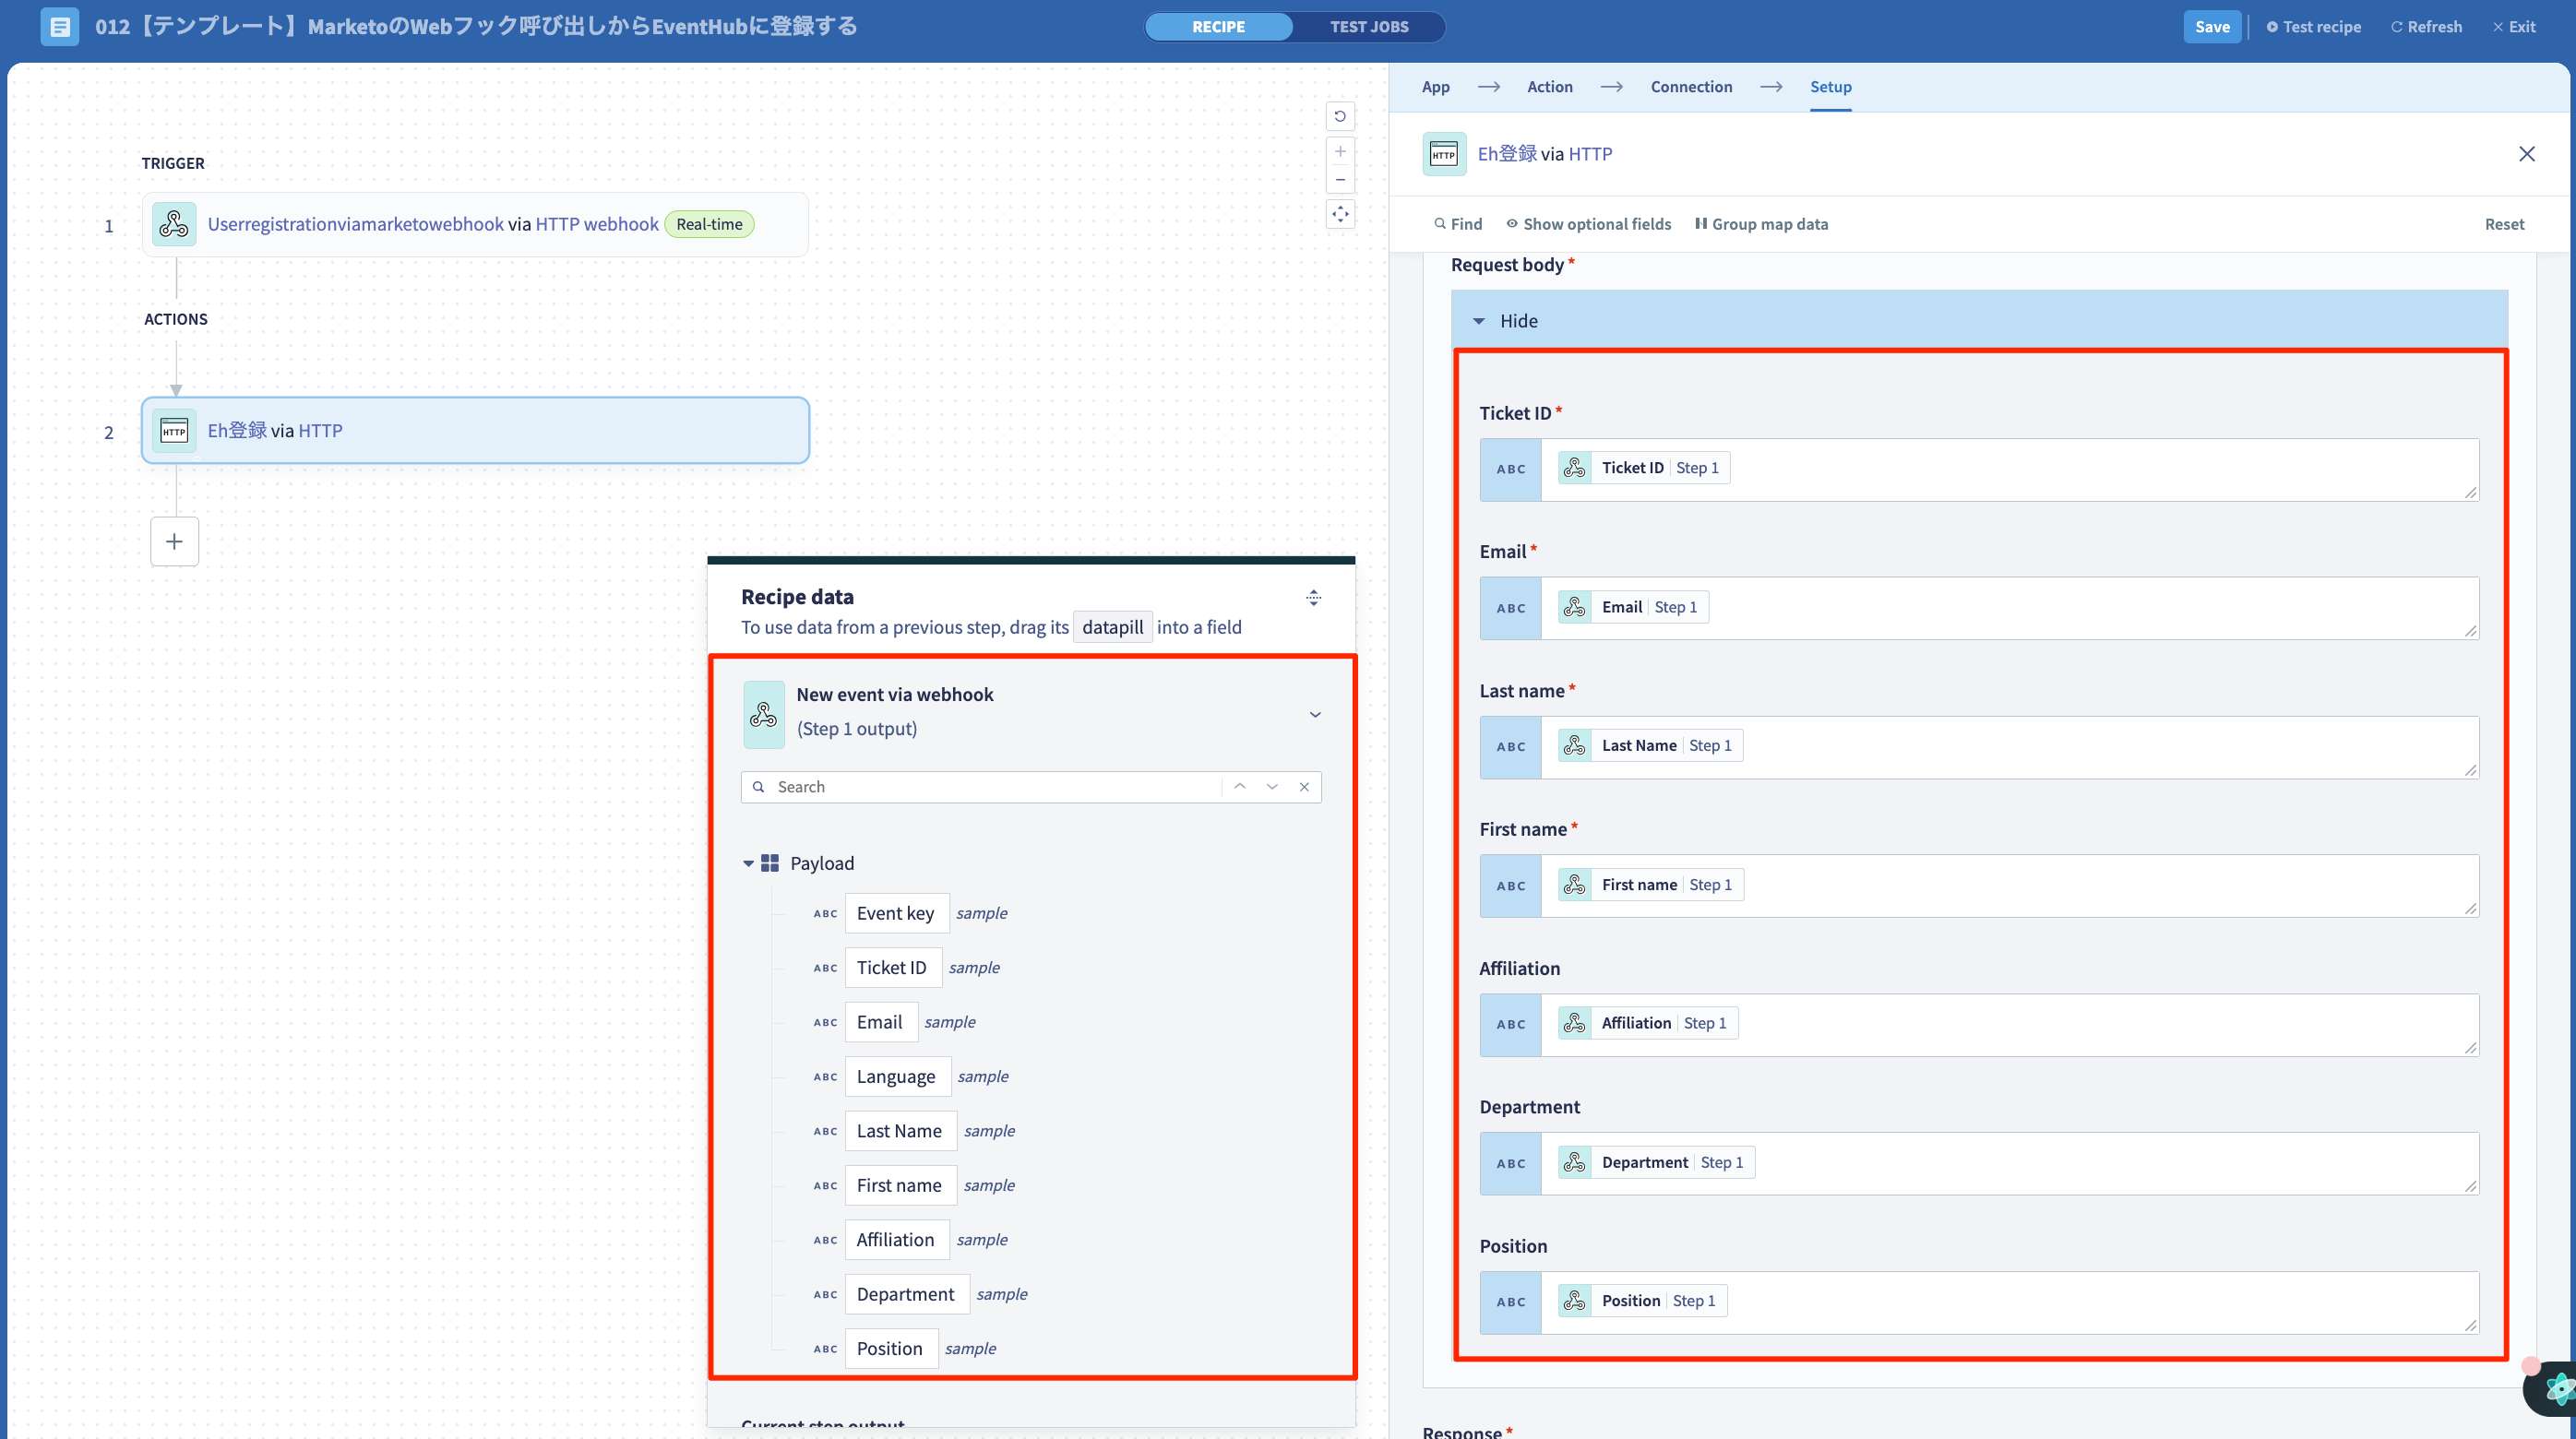Toggle Group map data
Screen dimensions: 2576x1439
click(1761, 224)
